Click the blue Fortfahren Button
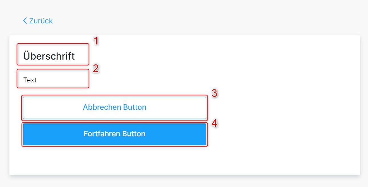Screen dimensions: 368x187 114,134
